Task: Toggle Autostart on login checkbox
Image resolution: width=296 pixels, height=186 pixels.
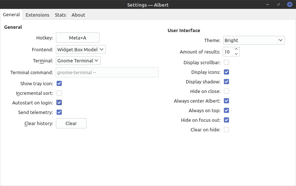Action: coord(59,103)
